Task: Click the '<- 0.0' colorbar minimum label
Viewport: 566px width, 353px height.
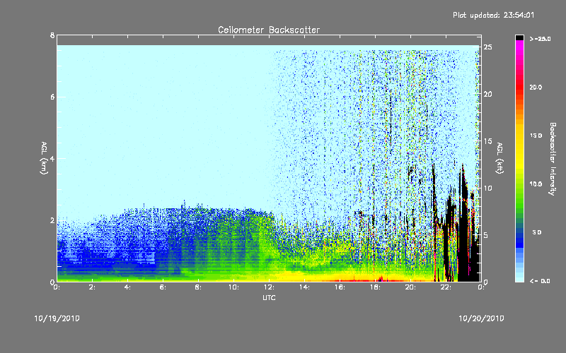Action: (x=540, y=281)
